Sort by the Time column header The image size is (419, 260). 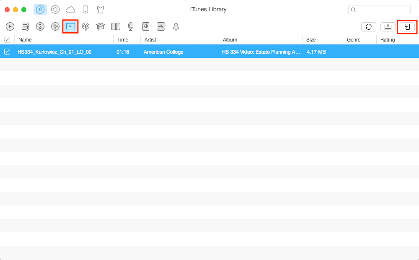(127, 40)
